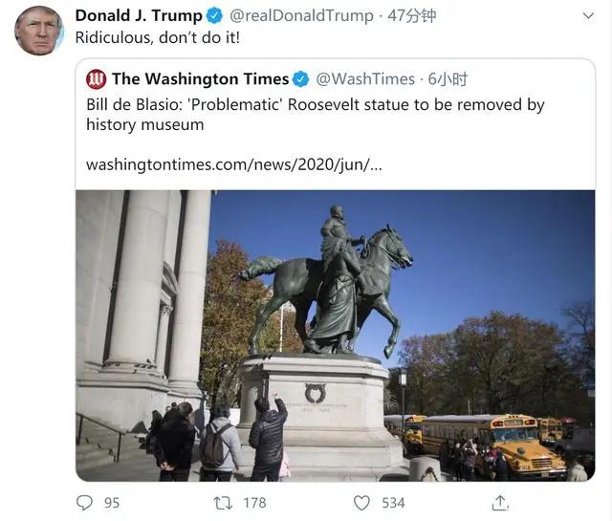Click The Washington Times verified badge
612x521 pixels.
(300, 79)
